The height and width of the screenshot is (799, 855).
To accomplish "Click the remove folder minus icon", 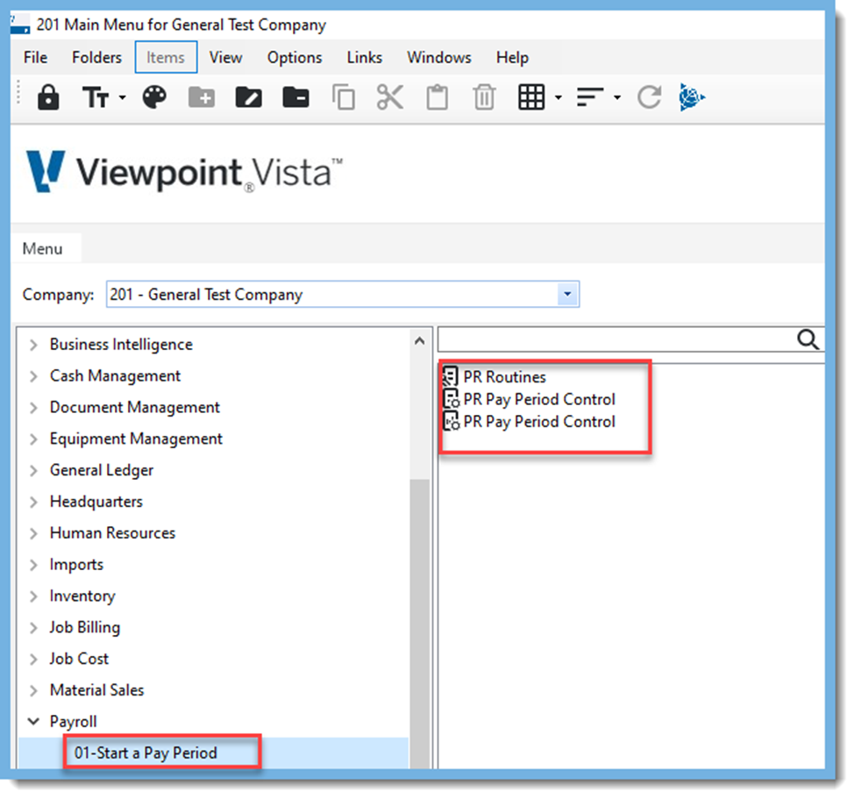I will tap(296, 98).
